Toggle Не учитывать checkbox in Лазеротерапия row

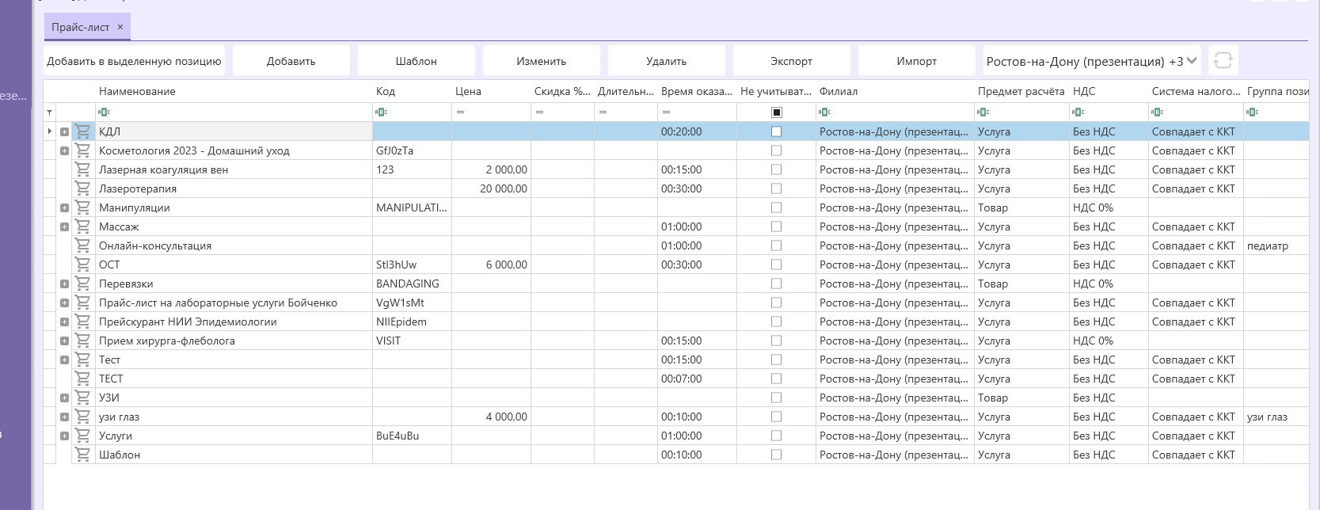pos(776,188)
